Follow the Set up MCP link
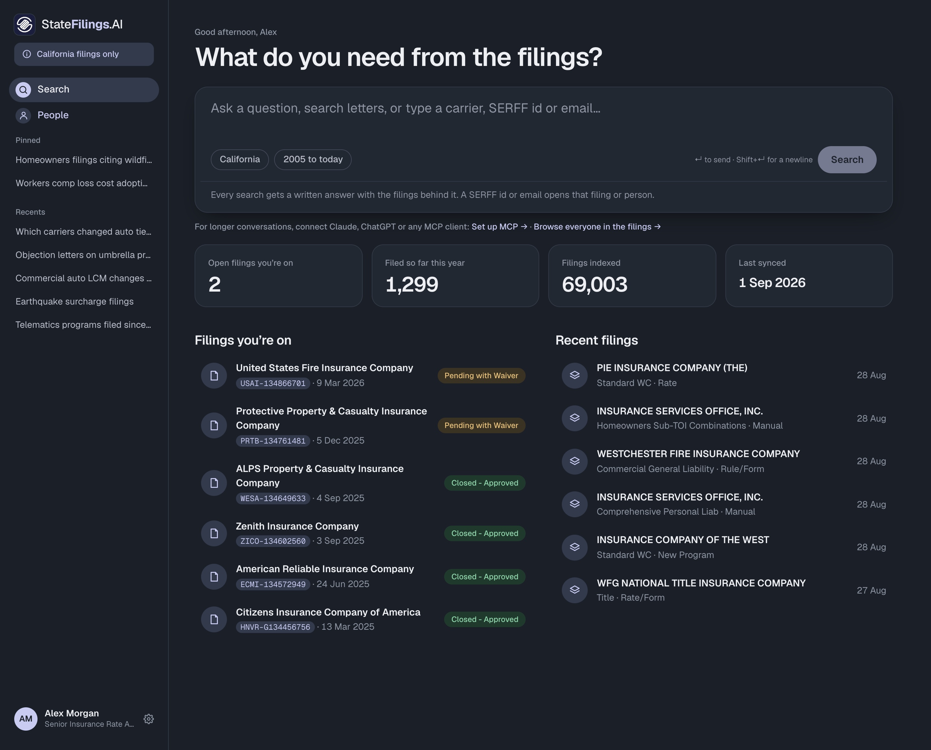 [499, 227]
